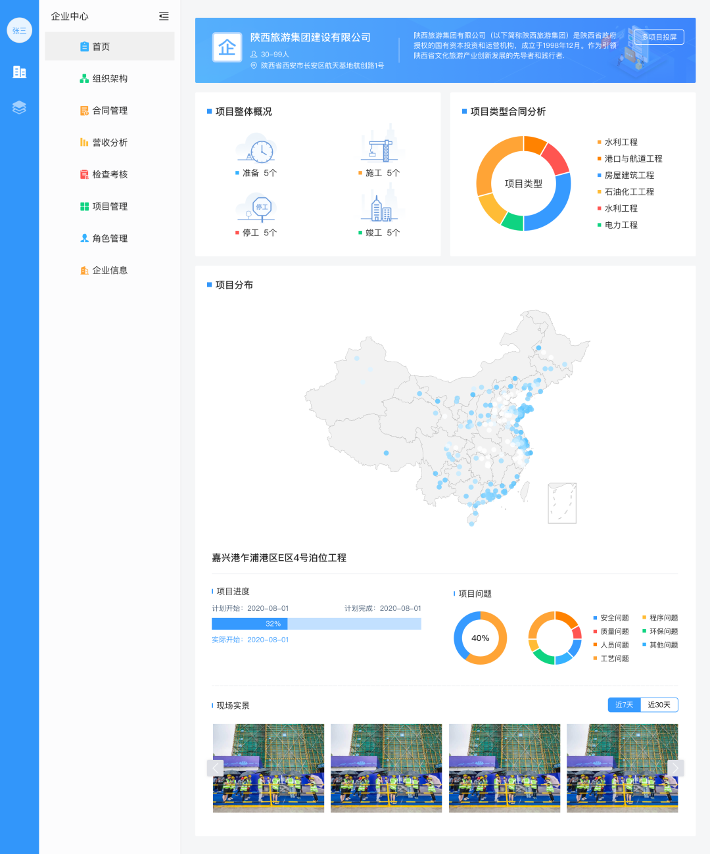The image size is (710, 854).
Task: Click the 首页 clipboard icon
Action: pos(84,47)
